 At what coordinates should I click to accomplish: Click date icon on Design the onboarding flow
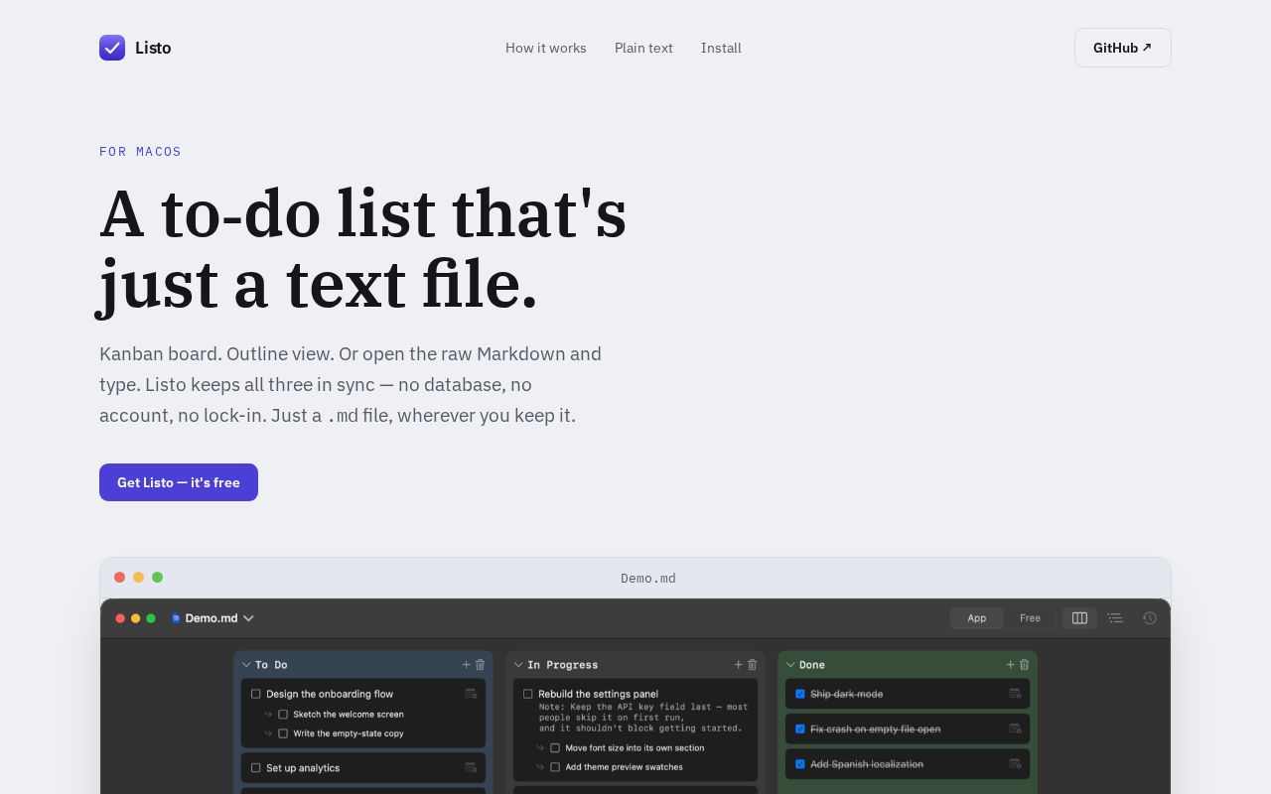coord(472,694)
